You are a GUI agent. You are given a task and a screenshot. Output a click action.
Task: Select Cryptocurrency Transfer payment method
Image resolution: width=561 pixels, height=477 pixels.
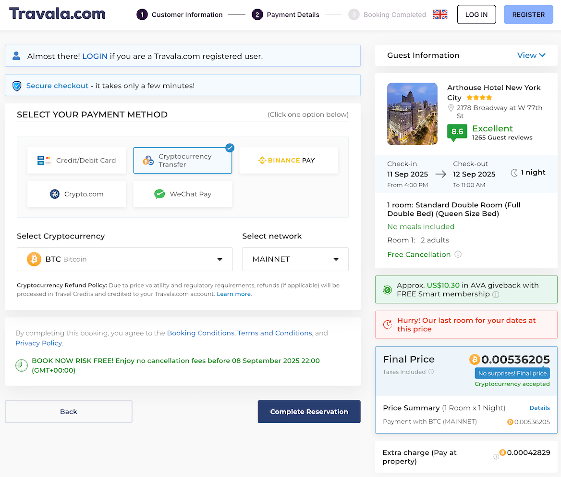tap(183, 161)
